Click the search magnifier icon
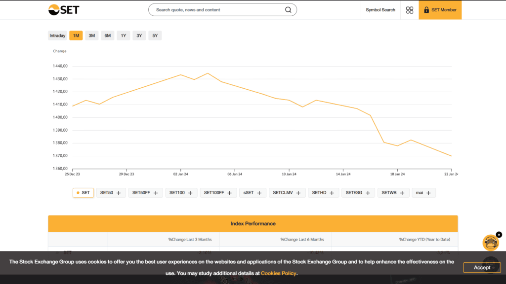The height and width of the screenshot is (284, 506). [x=288, y=10]
